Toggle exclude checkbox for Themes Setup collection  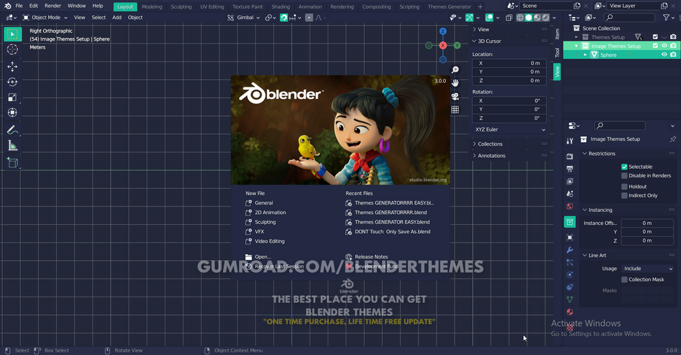[x=655, y=37]
